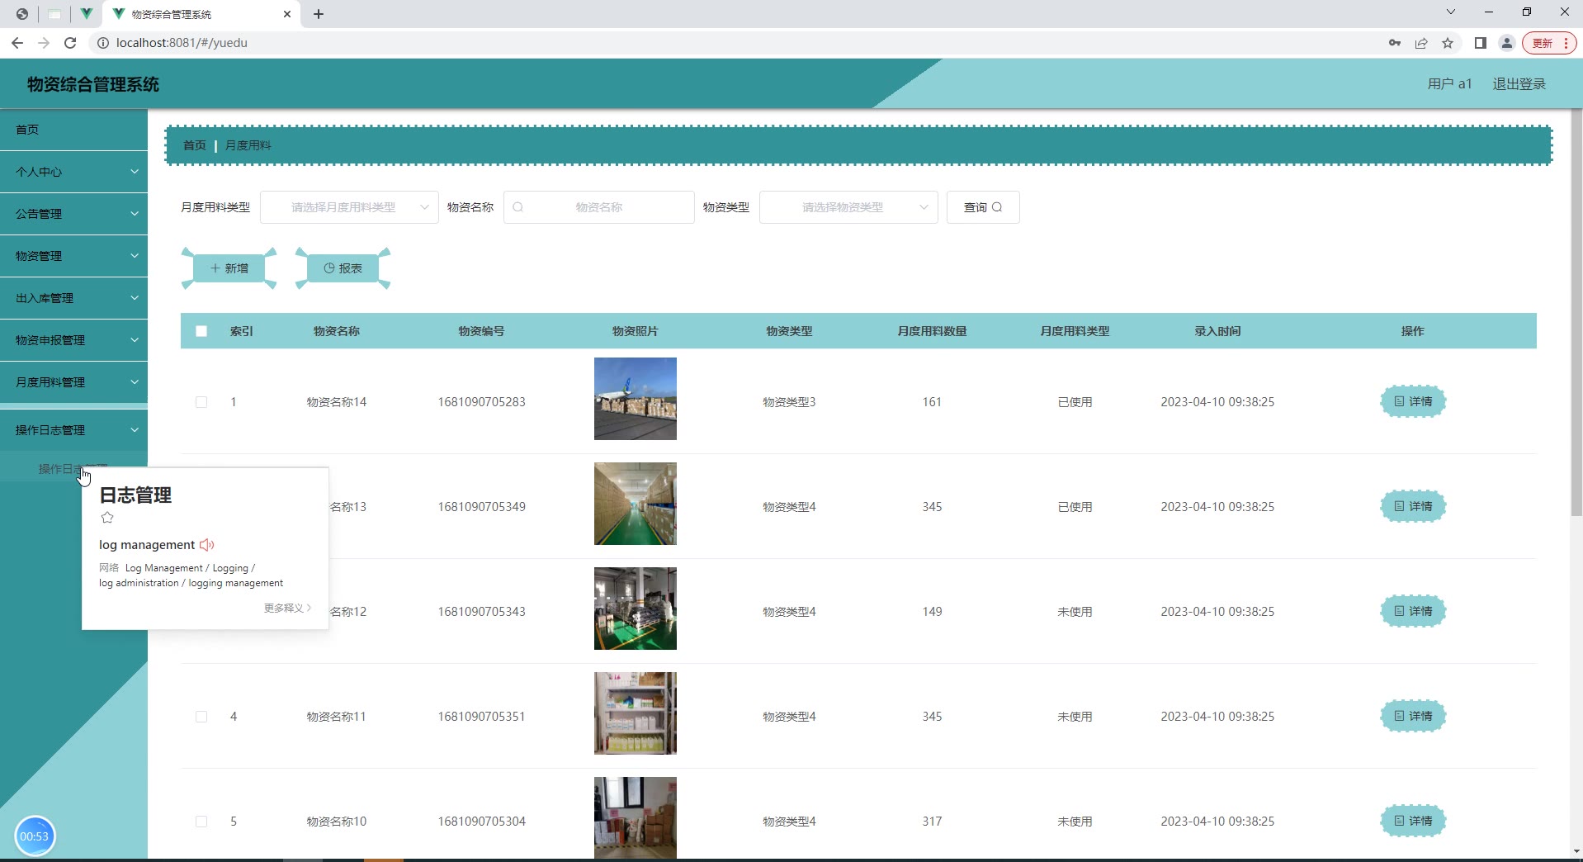Expand the 个人中心 sidebar menu
Image resolution: width=1583 pixels, height=862 pixels.
coord(73,172)
